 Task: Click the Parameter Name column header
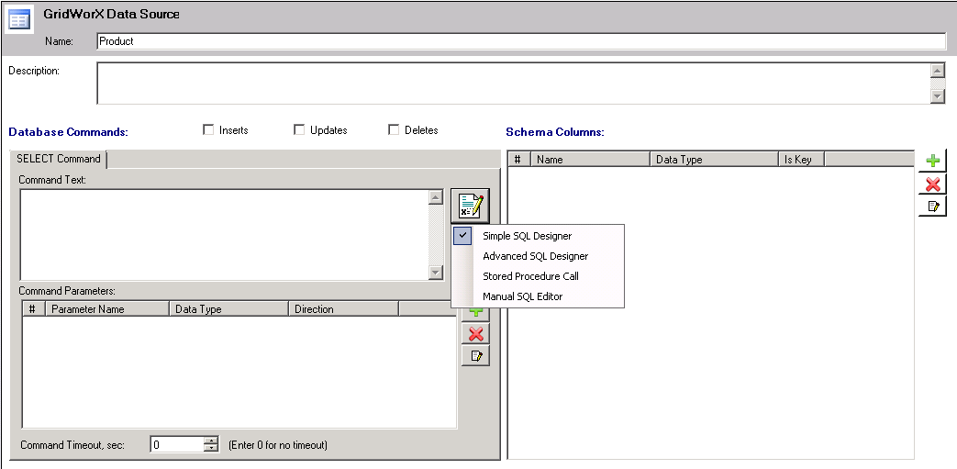pos(106,309)
